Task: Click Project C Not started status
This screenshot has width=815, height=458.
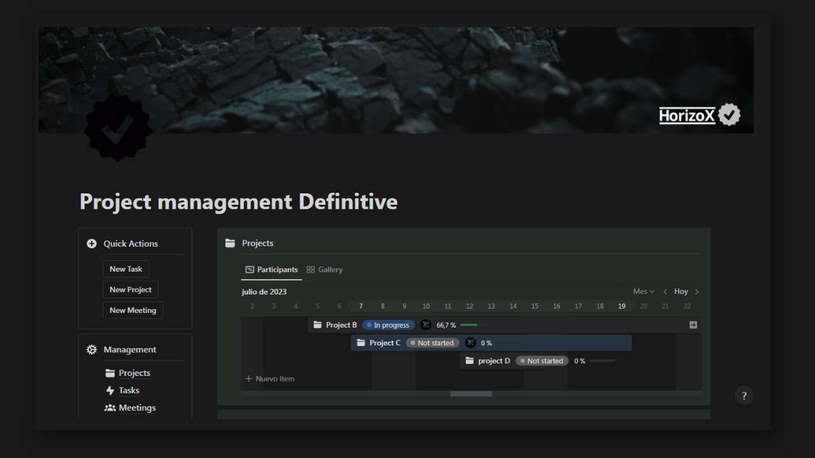Action: click(x=432, y=343)
